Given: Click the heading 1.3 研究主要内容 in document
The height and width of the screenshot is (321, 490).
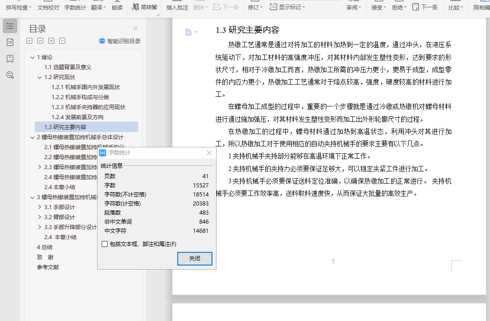Looking at the screenshot, I should pyautogui.click(x=247, y=30).
